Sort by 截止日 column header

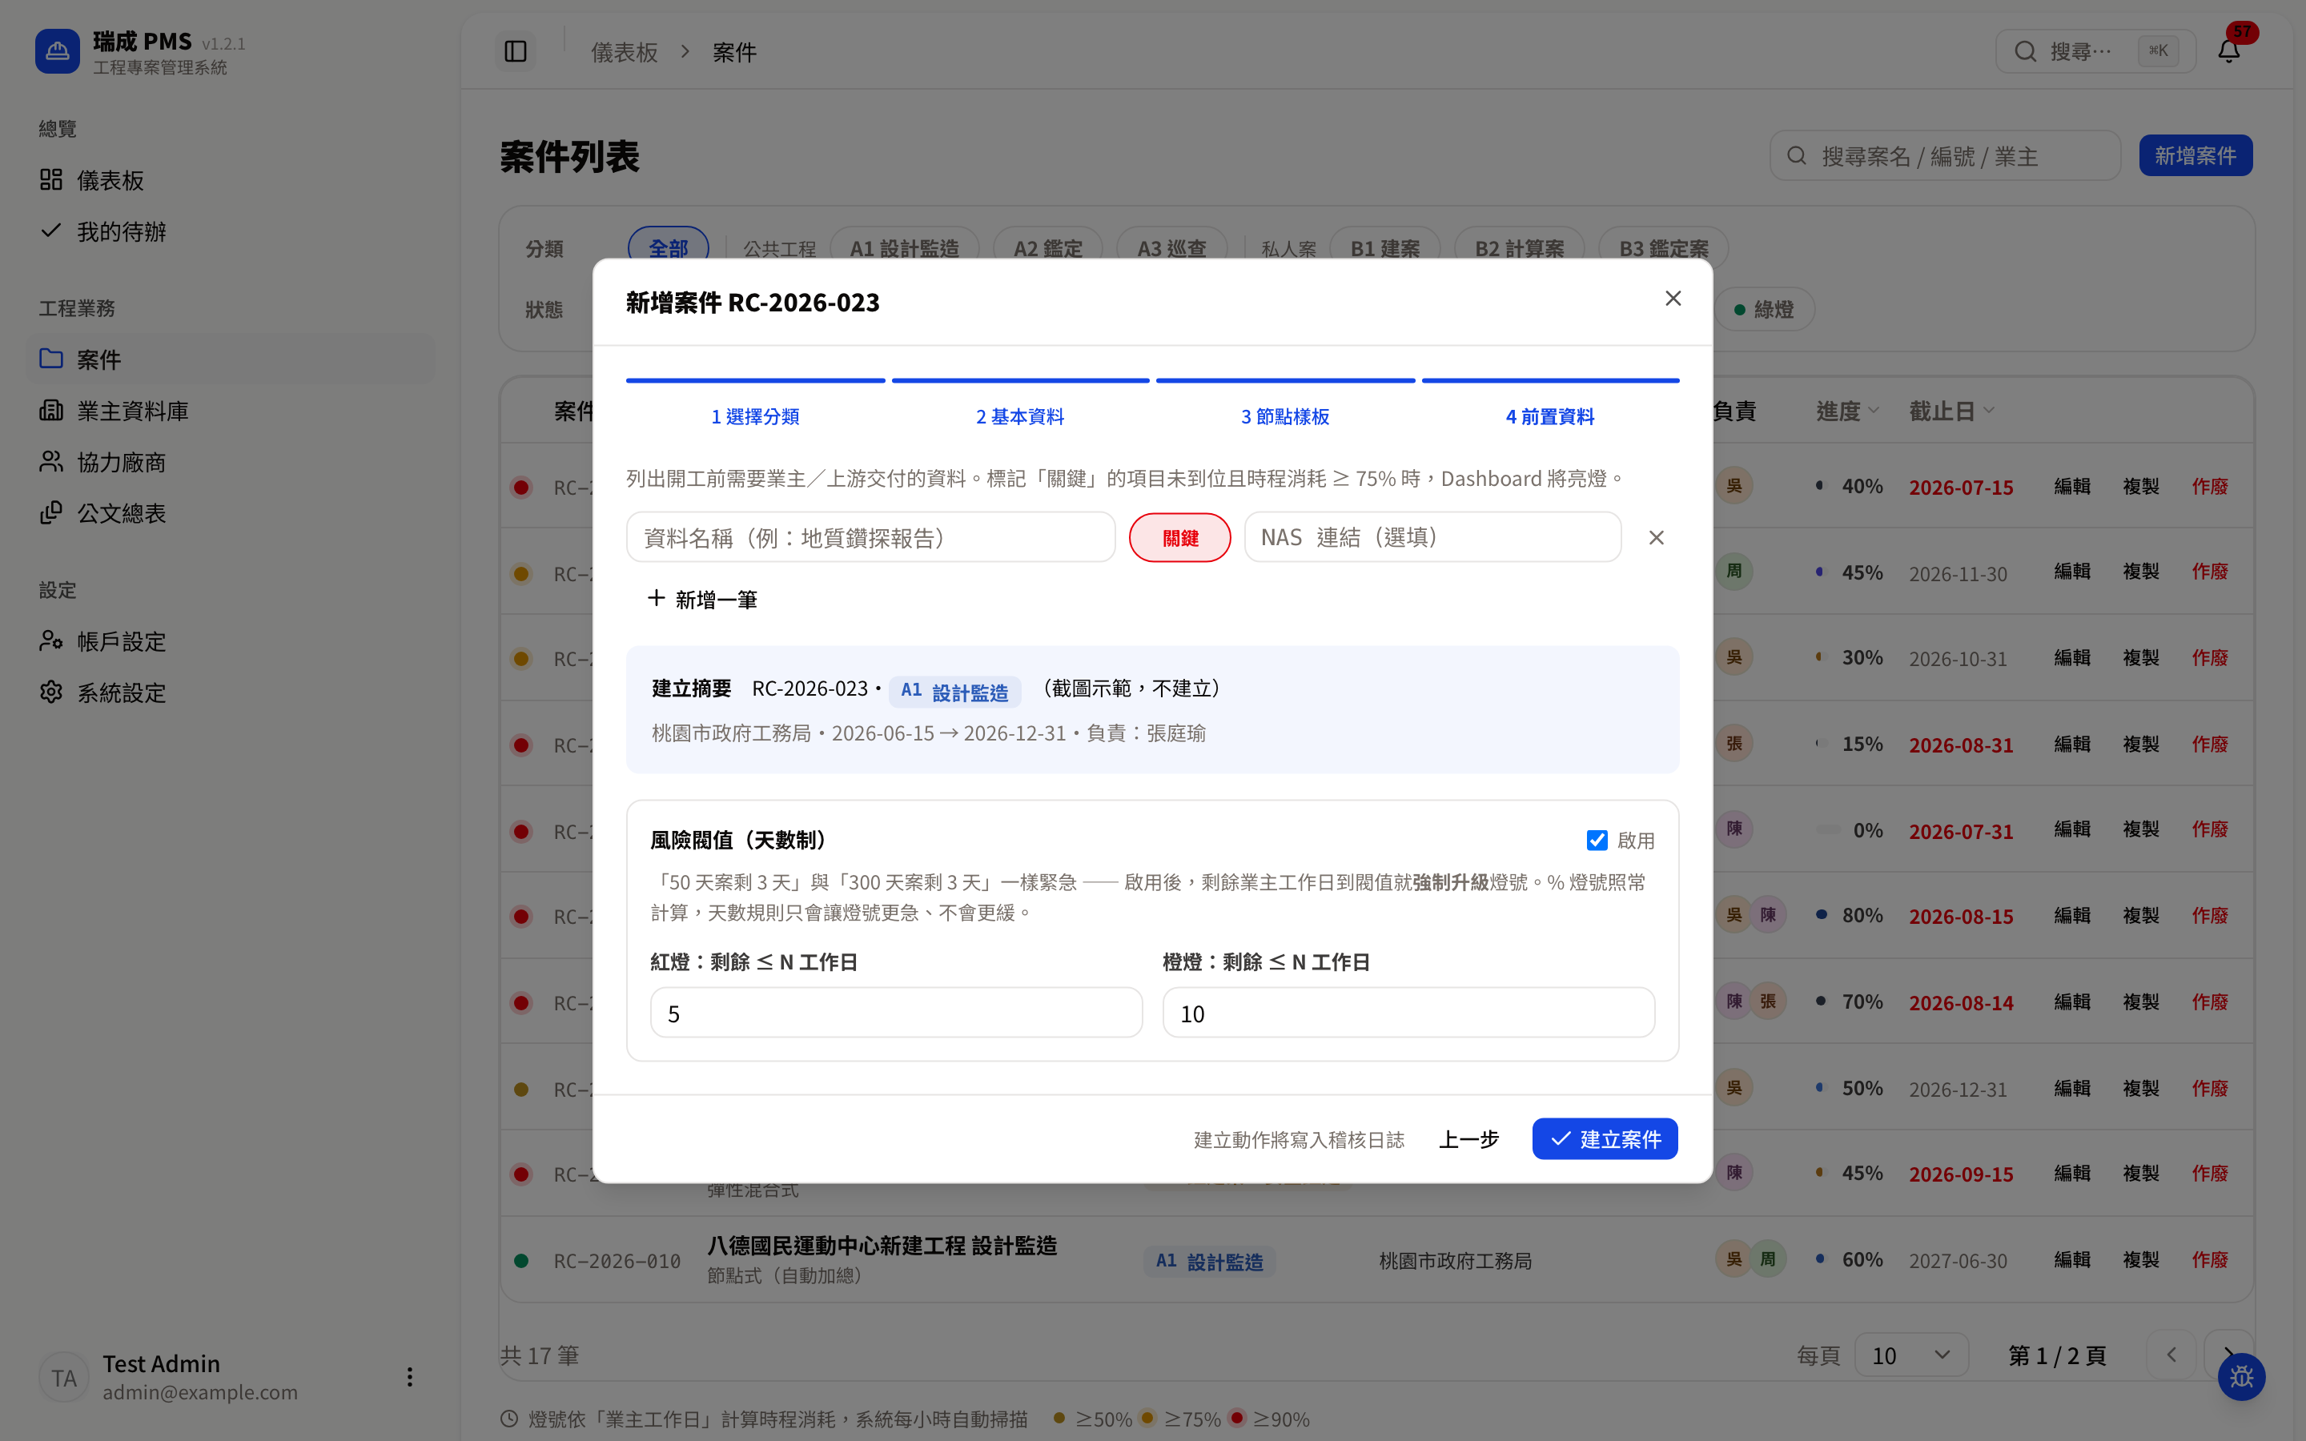pos(1950,411)
